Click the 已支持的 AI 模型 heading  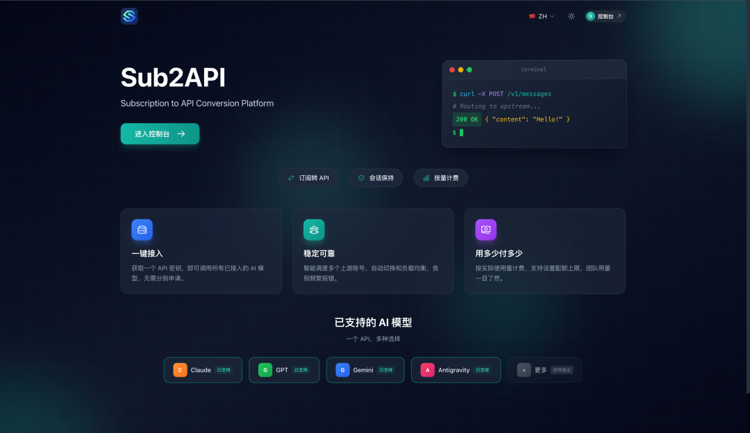(373, 322)
